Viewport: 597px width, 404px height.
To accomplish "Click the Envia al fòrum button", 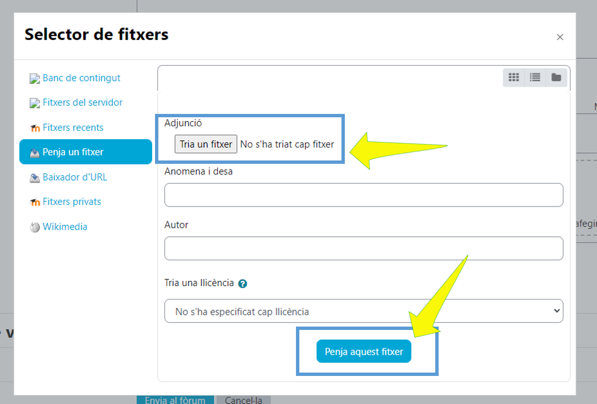I will (175, 400).
